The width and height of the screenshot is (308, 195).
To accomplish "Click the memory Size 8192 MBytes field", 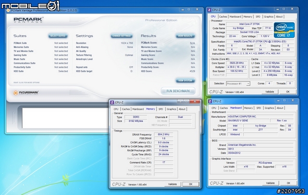I will coord(136,121).
